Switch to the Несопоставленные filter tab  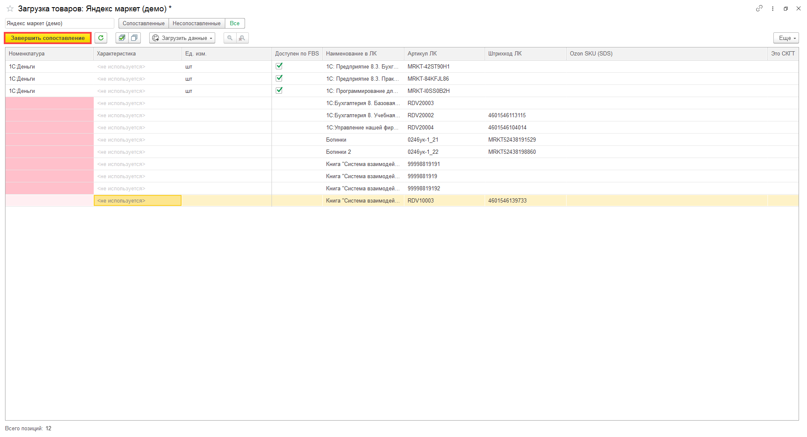click(197, 24)
